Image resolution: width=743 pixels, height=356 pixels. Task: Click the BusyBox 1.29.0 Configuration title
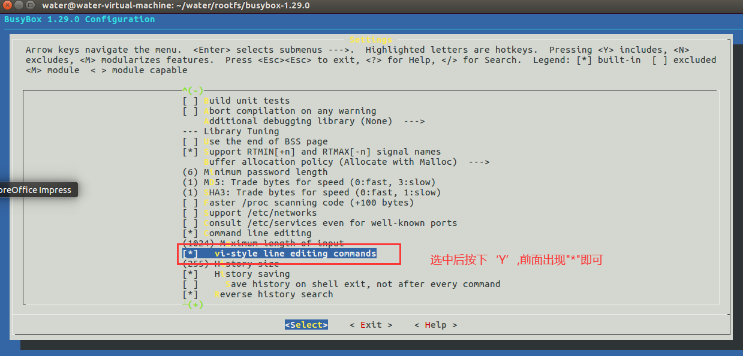79,19
